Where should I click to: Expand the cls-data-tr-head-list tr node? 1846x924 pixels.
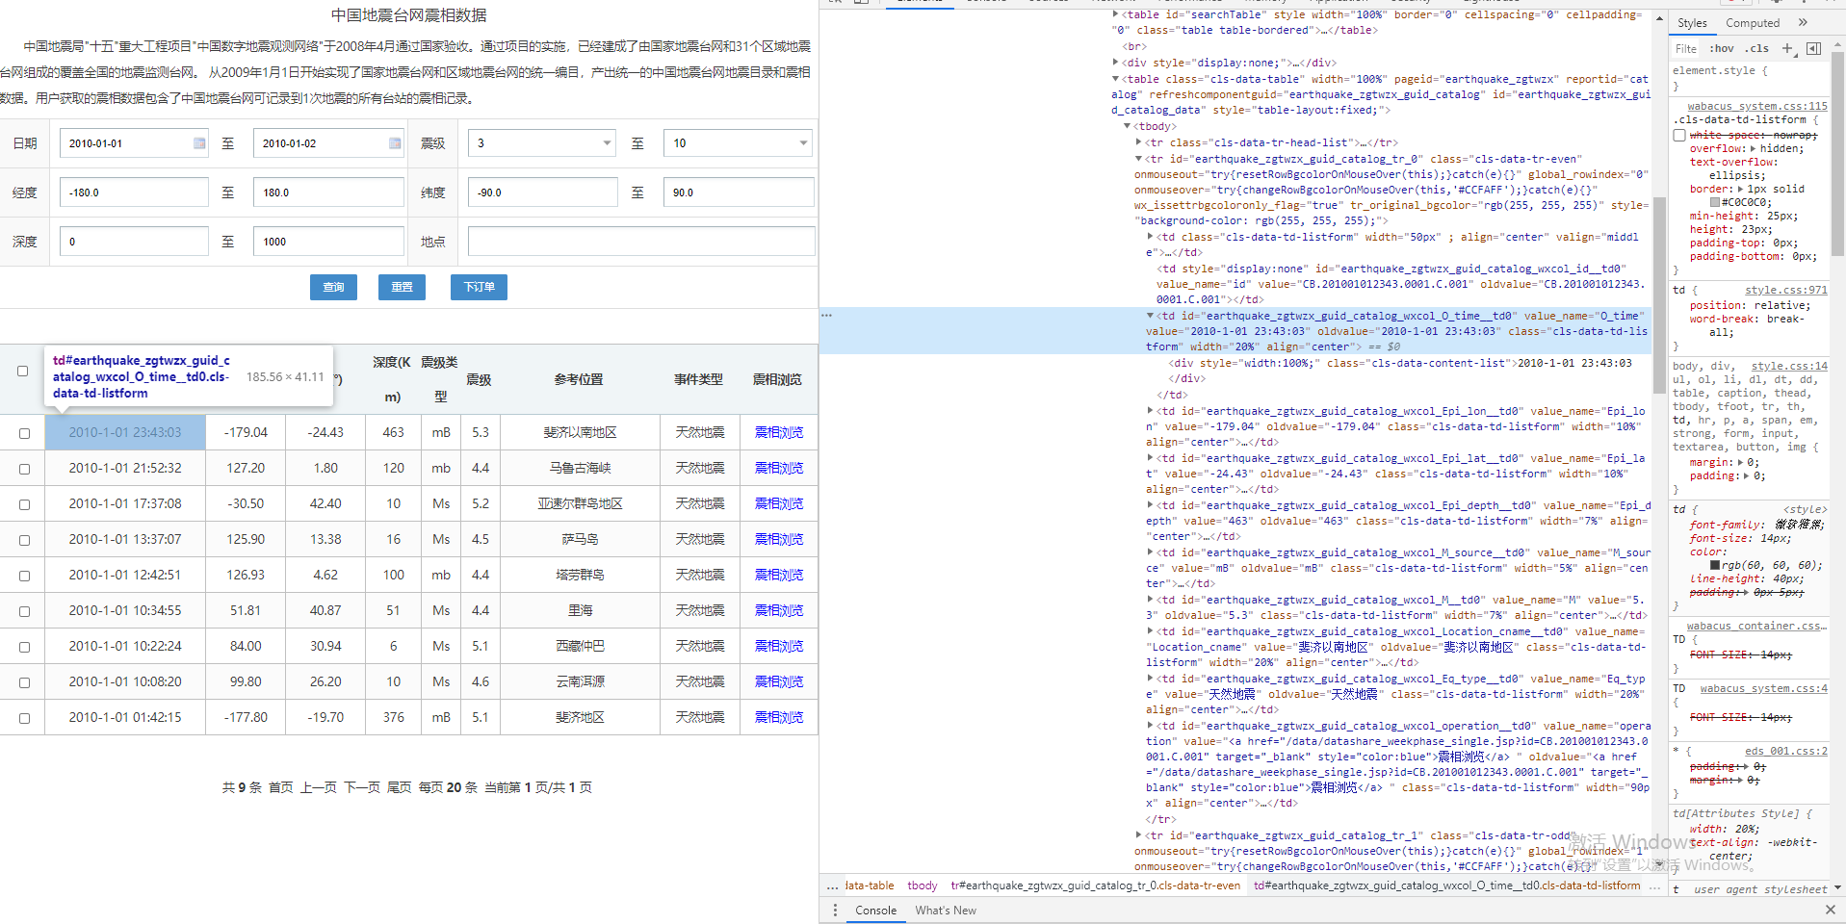coord(1139,142)
